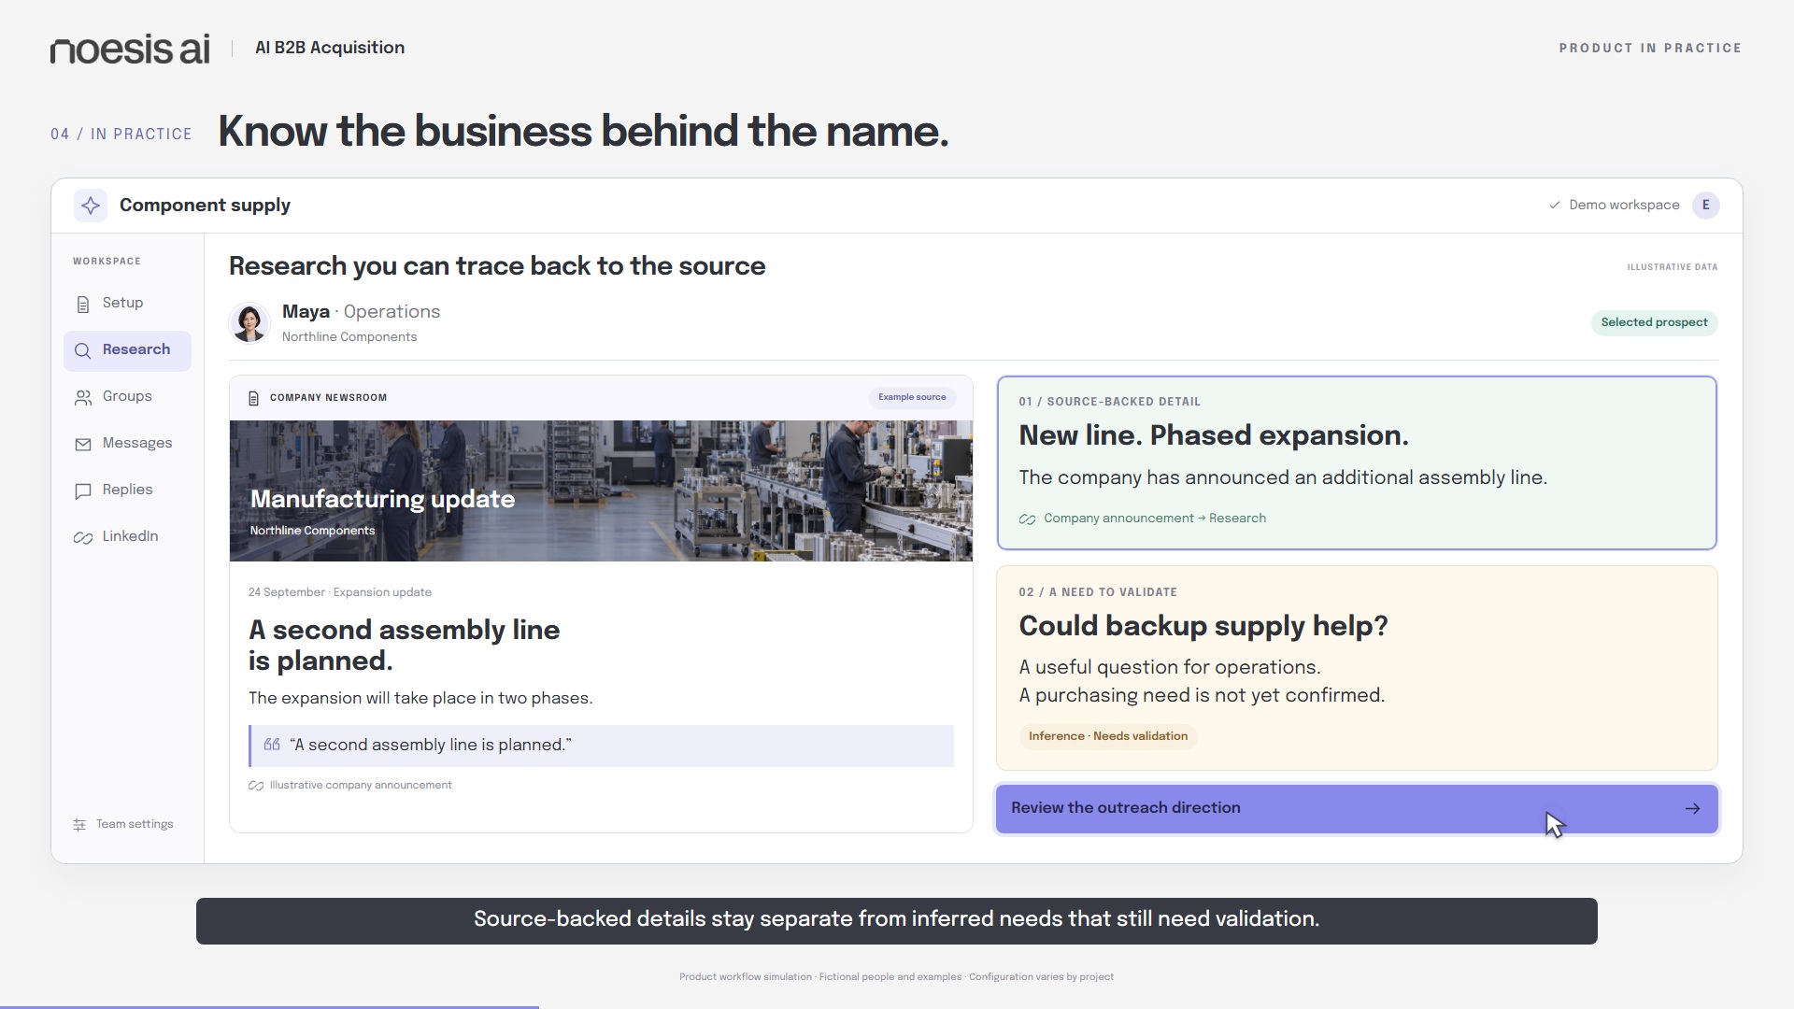The width and height of the screenshot is (1794, 1009).
Task: Click the Messages envelope icon
Action: tap(83, 444)
